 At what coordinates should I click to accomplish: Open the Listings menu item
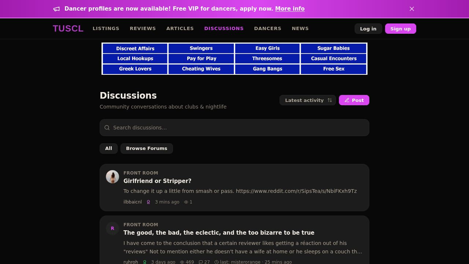click(x=106, y=29)
